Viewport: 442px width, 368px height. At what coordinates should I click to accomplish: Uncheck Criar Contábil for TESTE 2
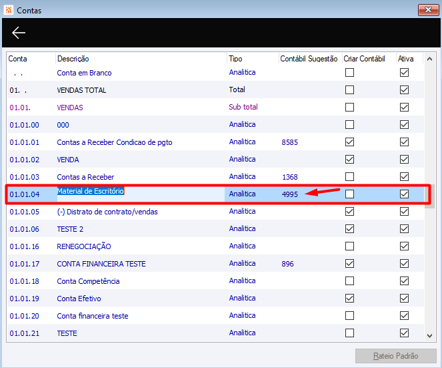(349, 229)
